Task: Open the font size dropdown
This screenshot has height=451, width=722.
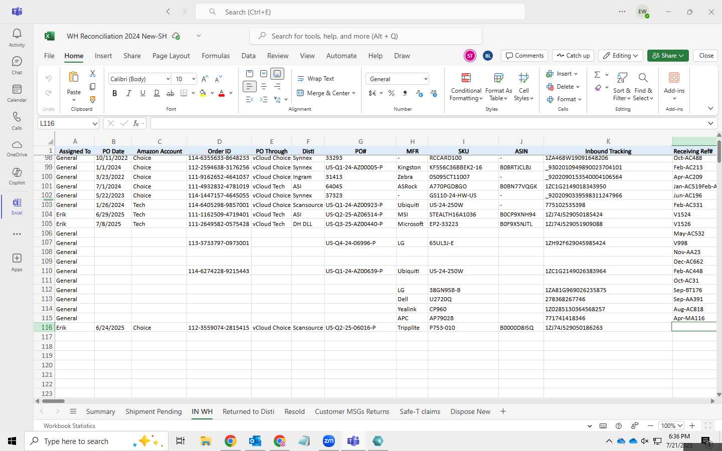Action: tap(193, 79)
